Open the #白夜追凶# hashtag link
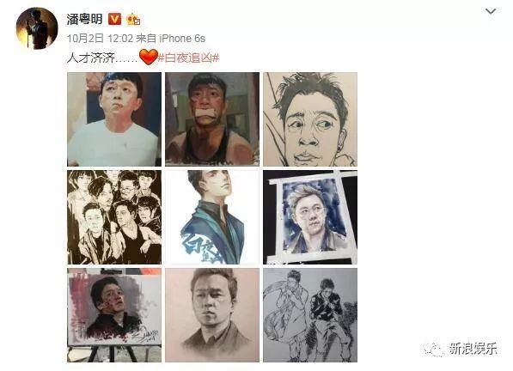513x371 pixels. 188,58
